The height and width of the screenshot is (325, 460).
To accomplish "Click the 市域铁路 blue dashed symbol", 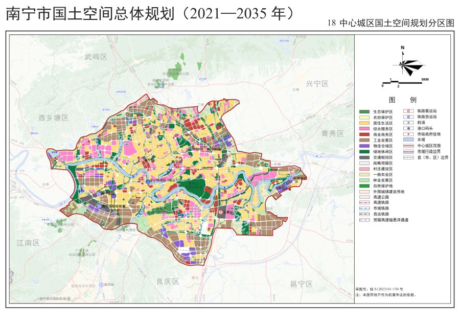I will pos(364,208).
